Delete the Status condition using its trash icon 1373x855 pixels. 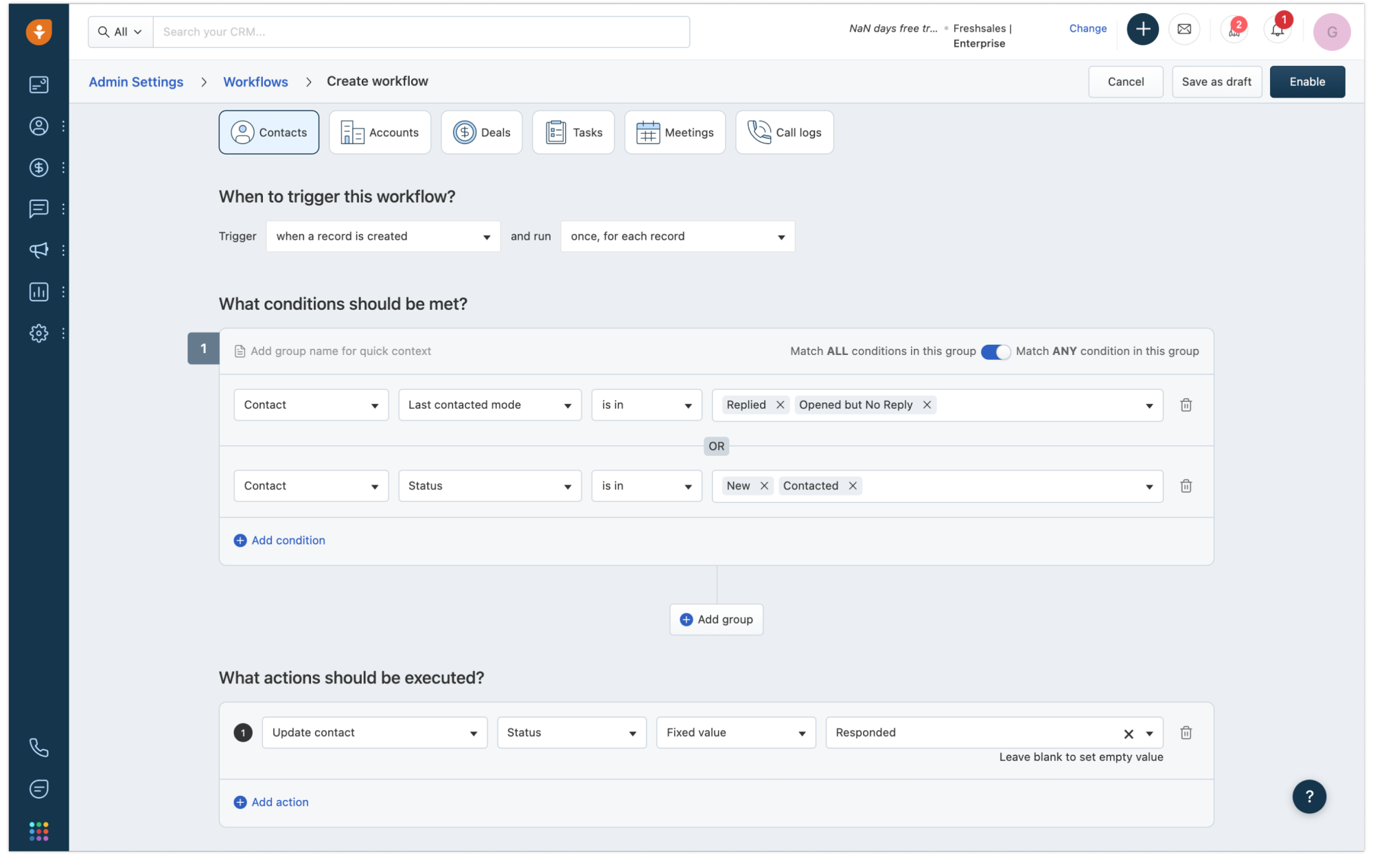(1186, 486)
